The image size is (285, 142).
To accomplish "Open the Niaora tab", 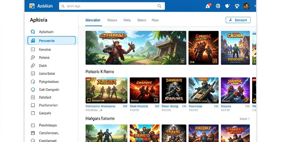I will click(112, 20).
